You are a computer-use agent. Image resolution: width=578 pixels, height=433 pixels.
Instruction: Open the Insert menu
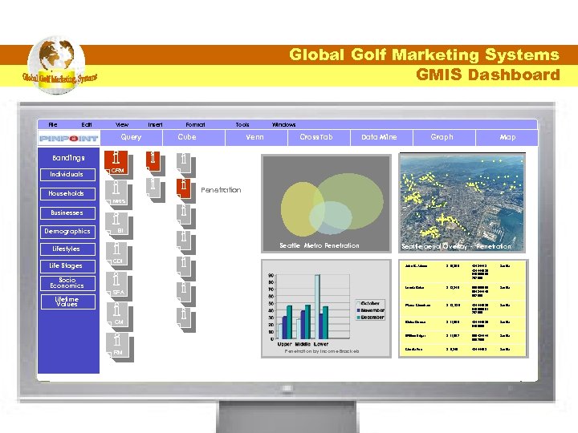tap(155, 124)
